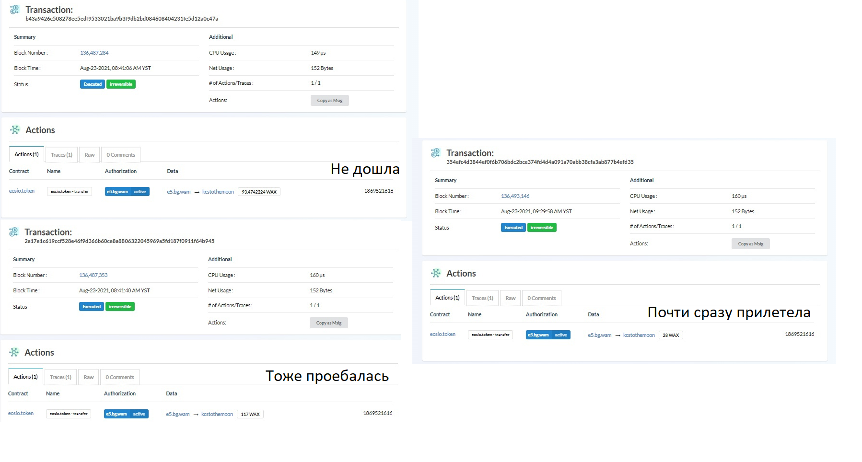Open recipient kcstothemoon in 93.4742224 WAX data
The width and height of the screenshot is (862, 462).
pos(218,192)
